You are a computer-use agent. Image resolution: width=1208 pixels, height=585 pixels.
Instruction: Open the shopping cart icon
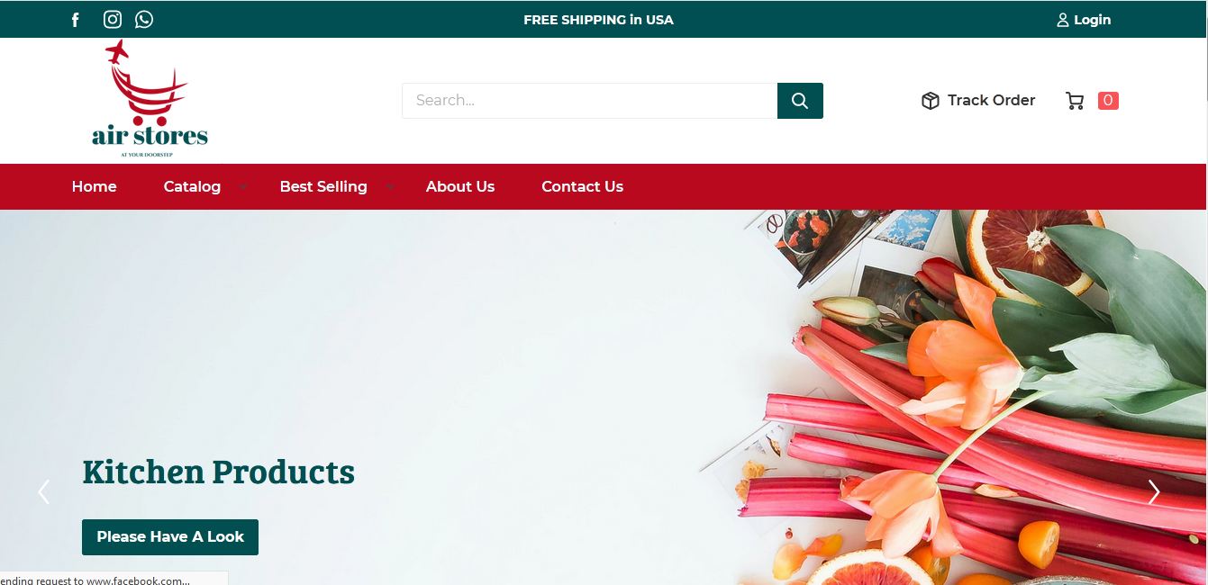click(x=1075, y=101)
